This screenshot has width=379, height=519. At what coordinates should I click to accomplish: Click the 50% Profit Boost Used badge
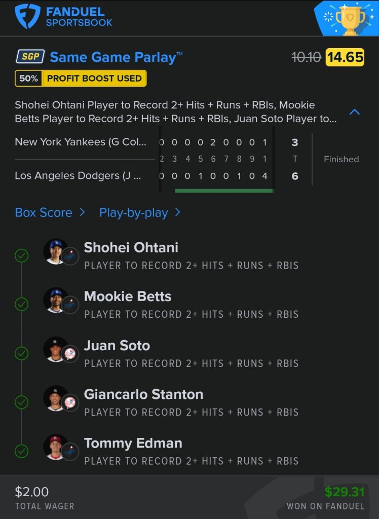coord(81,79)
